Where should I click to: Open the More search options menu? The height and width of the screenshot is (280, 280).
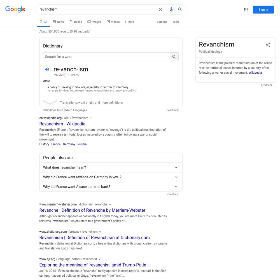(129, 22)
